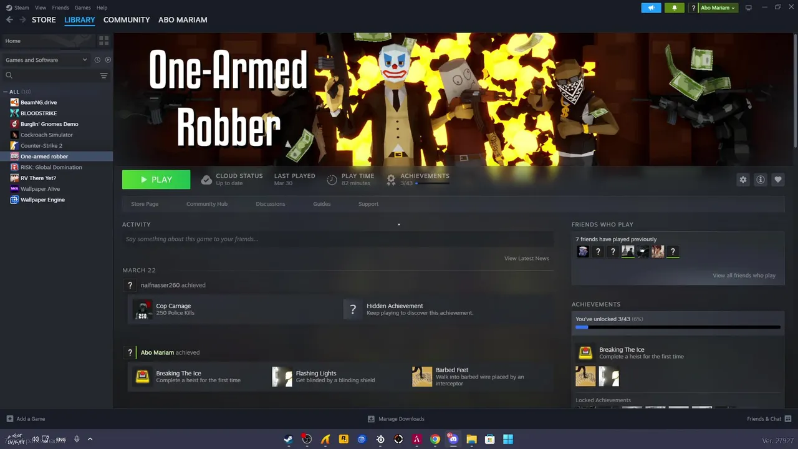
Task: Open game settings gear icon
Action: tap(743, 180)
